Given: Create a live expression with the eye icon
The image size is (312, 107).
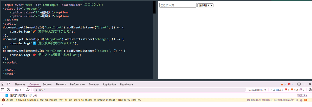Looking at the screenshot, I should point(28,90).
